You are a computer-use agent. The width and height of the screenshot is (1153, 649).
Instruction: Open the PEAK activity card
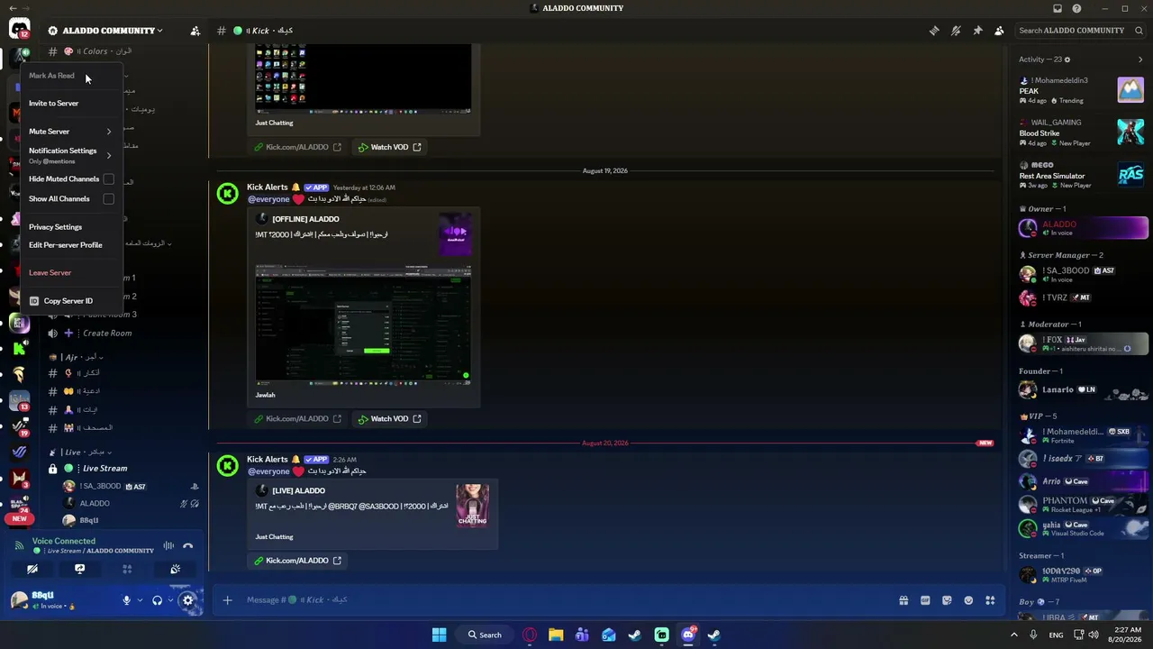[1081, 90]
